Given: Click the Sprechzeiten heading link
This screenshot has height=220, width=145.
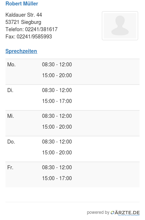Looking at the screenshot, I should click(21, 51).
